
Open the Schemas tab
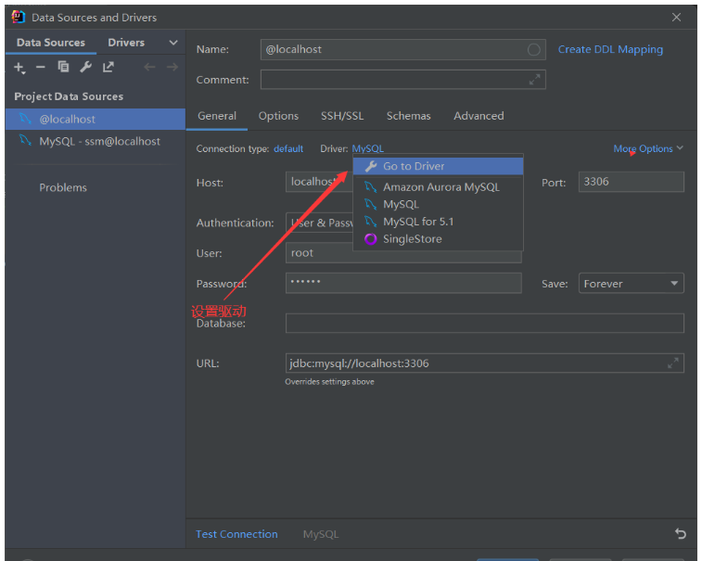click(x=408, y=116)
